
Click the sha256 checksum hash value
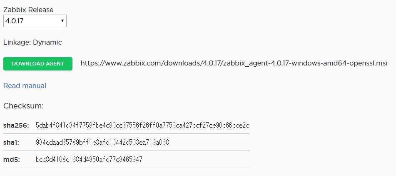coord(142,125)
